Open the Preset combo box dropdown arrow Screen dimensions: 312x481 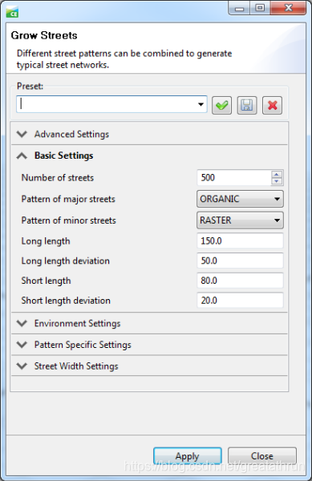coord(201,104)
